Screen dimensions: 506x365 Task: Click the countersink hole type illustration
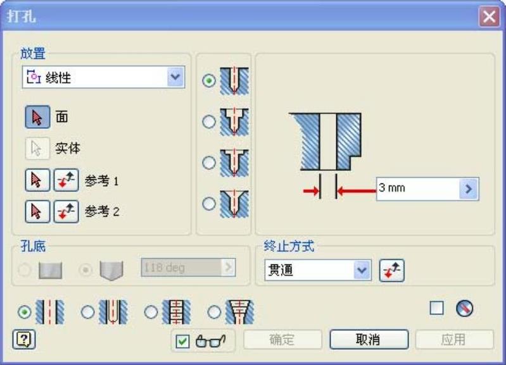(x=234, y=204)
